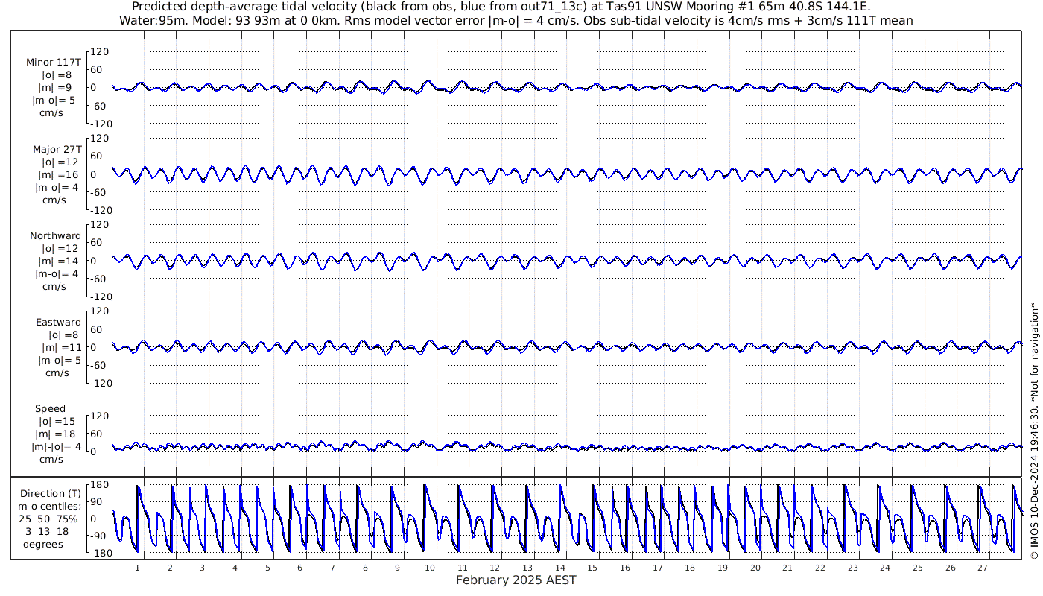Click the day 5 tick label on the date axis
1043x596 pixels.
[267, 568]
